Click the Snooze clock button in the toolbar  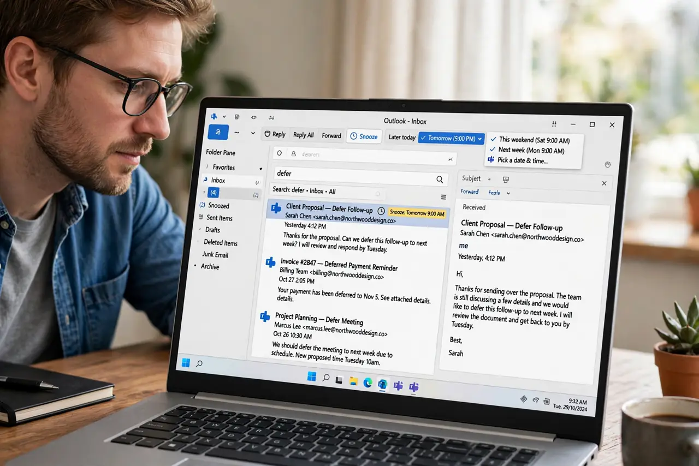click(364, 136)
